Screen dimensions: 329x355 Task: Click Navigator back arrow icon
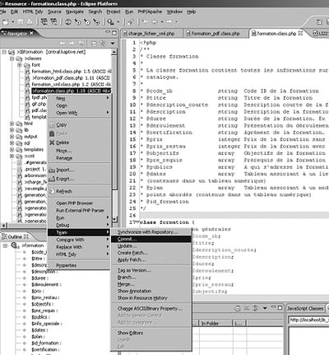[63, 43]
